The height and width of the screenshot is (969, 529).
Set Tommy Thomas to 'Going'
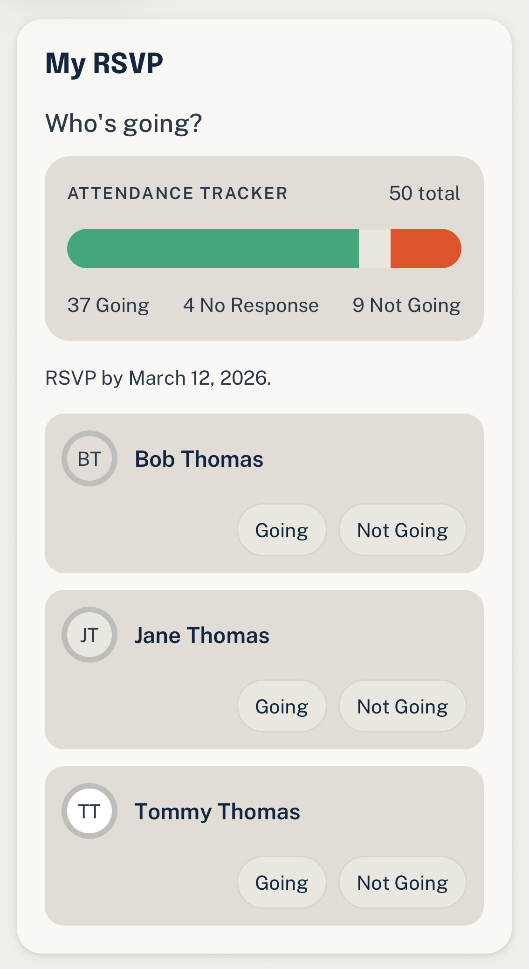coord(282,882)
